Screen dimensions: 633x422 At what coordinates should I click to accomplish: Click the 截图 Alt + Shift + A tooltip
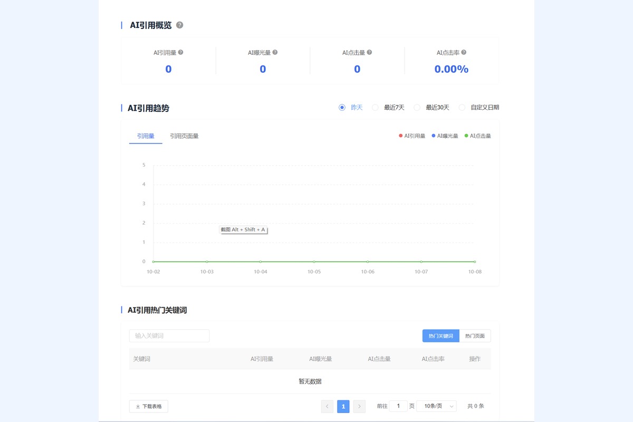(x=243, y=229)
